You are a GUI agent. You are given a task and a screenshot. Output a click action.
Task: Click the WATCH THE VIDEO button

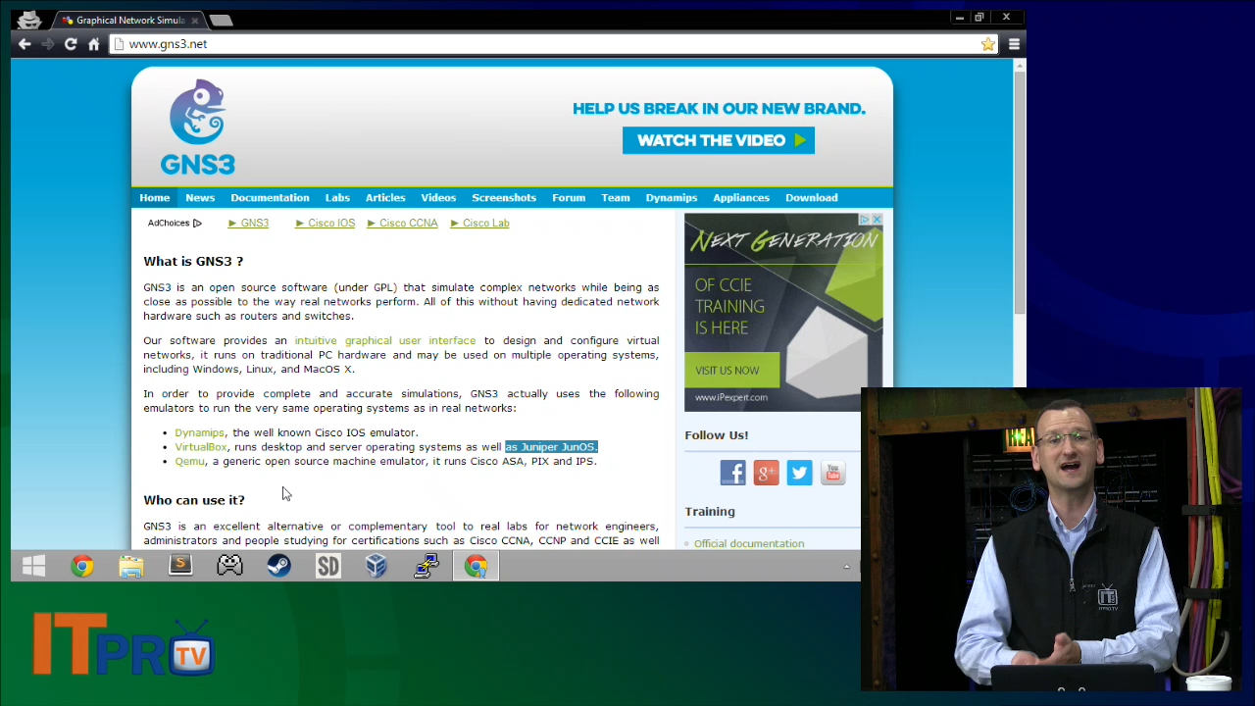coord(719,140)
